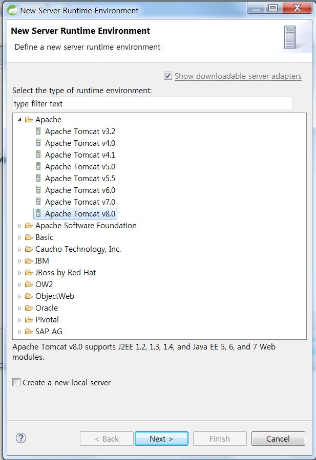The width and height of the screenshot is (316, 460).
Task: Expand the Pivotal node
Action: click(x=19, y=320)
